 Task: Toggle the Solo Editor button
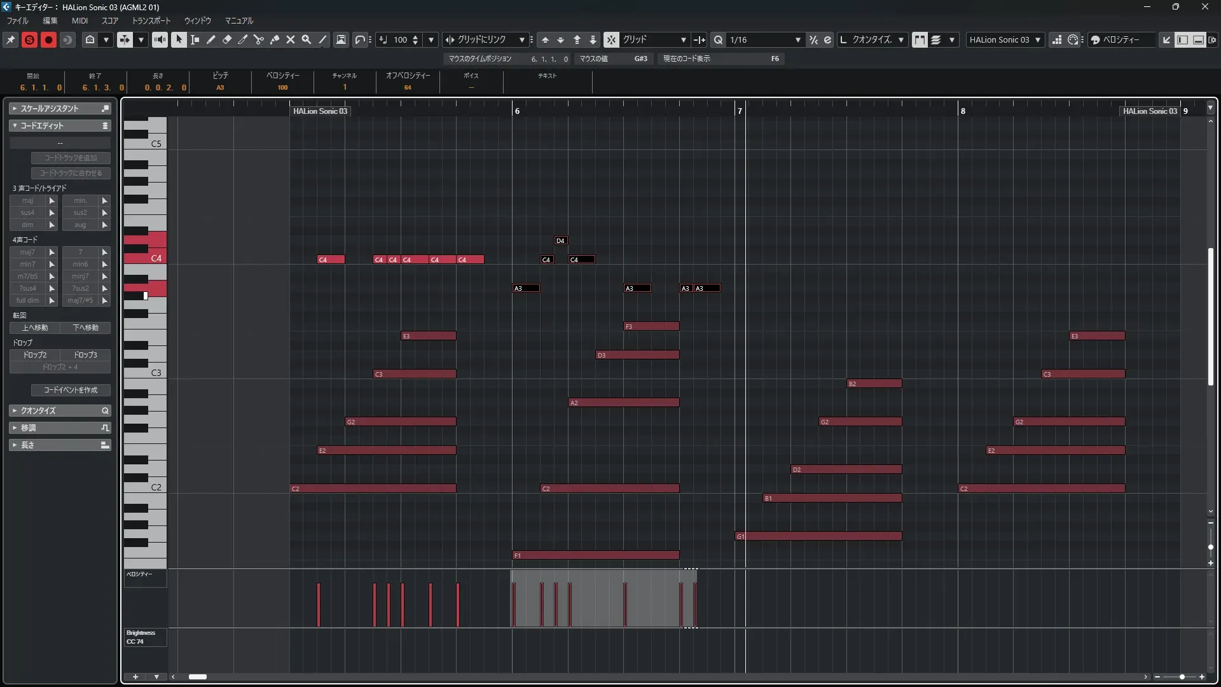pos(29,39)
